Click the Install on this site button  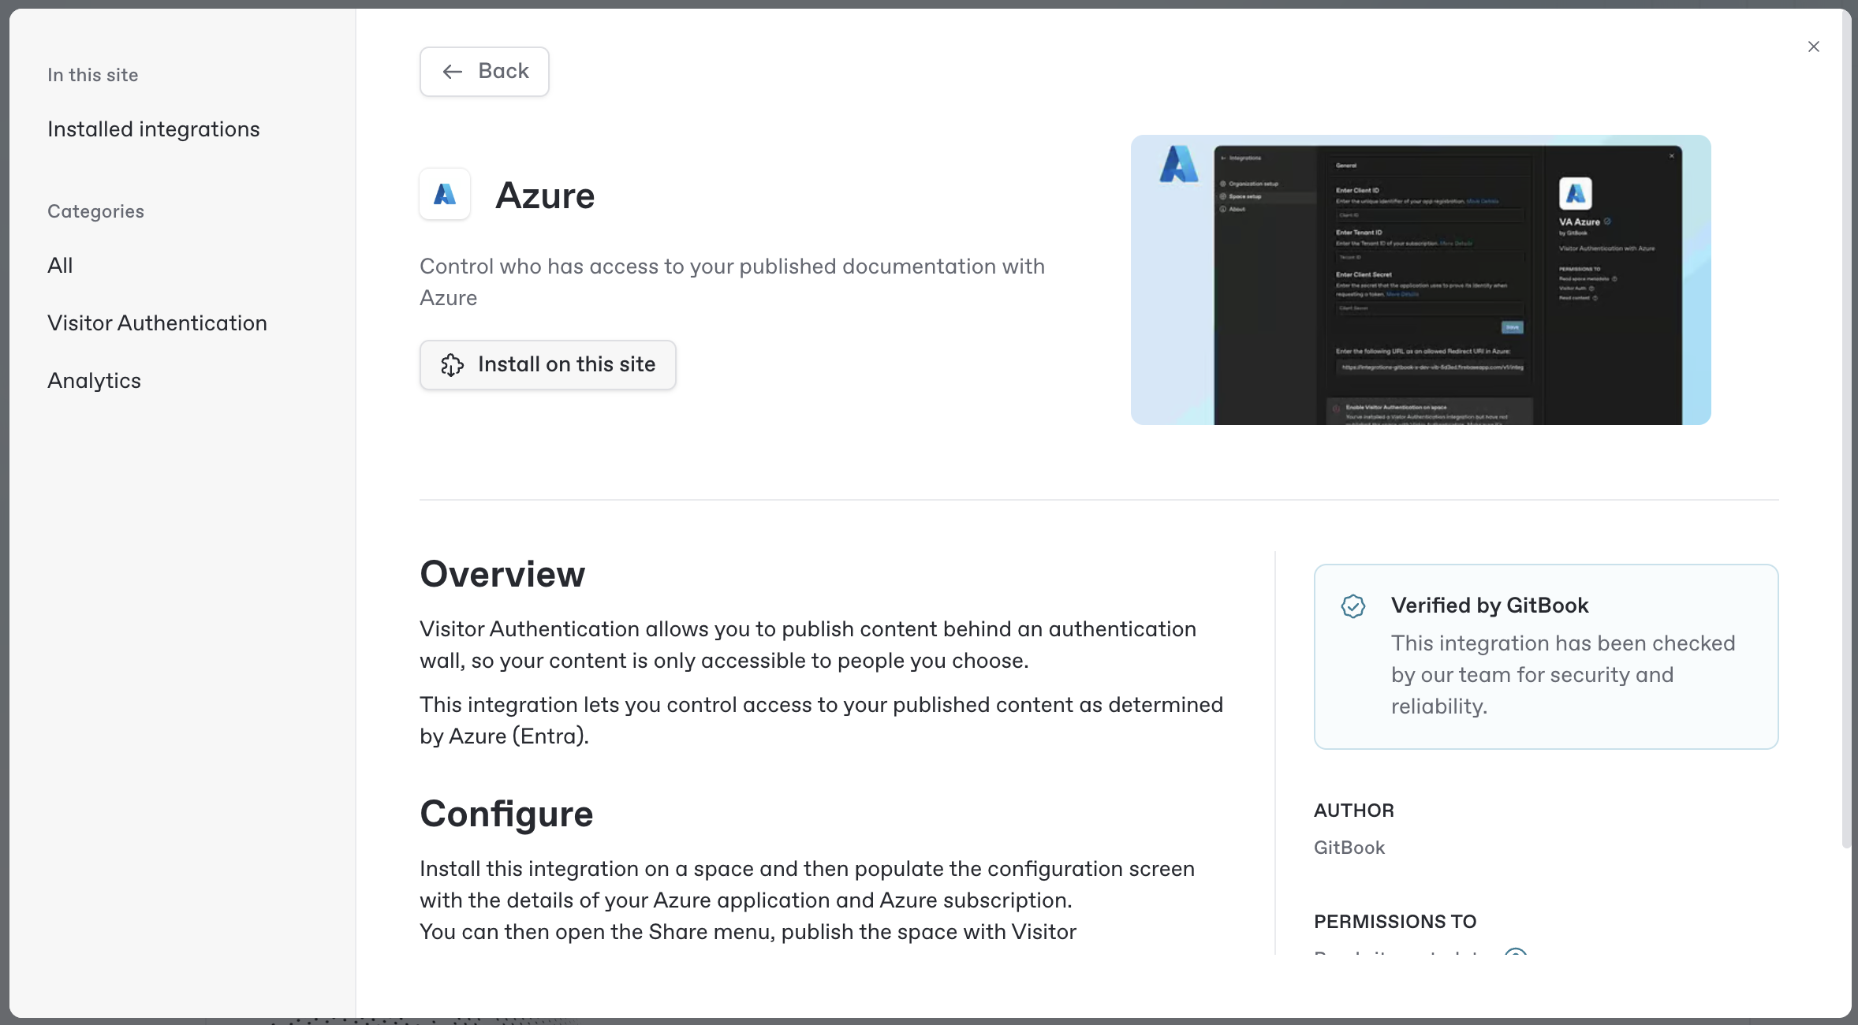[x=547, y=364]
